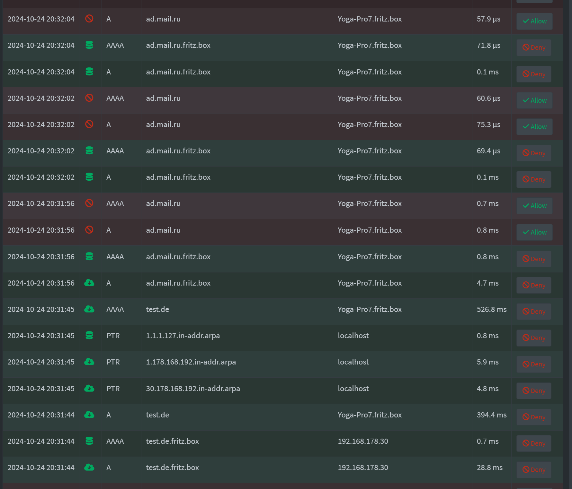Viewport: 572px width, 489px height.
Task: Allow ad.mail.ru in the 60.6 µs row
Action: click(534, 100)
